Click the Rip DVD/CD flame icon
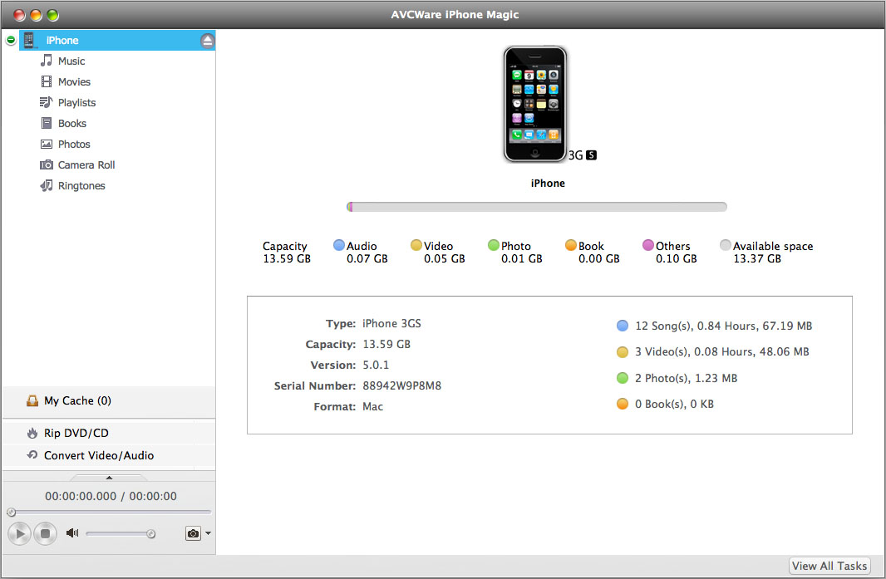The image size is (886, 579). [32, 434]
